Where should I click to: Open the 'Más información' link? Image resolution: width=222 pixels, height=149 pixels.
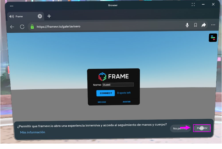(32, 132)
